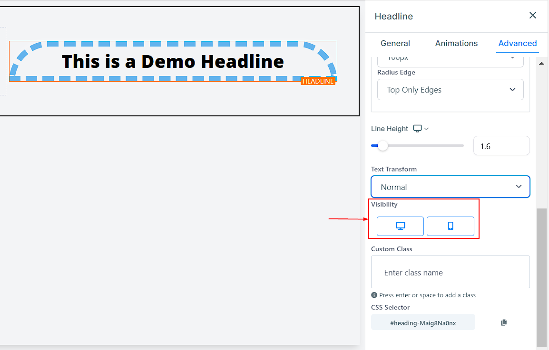Open the Animations tab
This screenshot has height=350, width=549.
point(456,43)
